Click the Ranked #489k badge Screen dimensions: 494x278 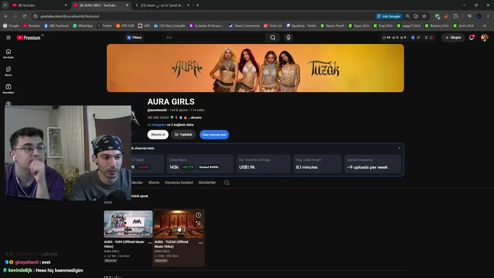tap(209, 167)
